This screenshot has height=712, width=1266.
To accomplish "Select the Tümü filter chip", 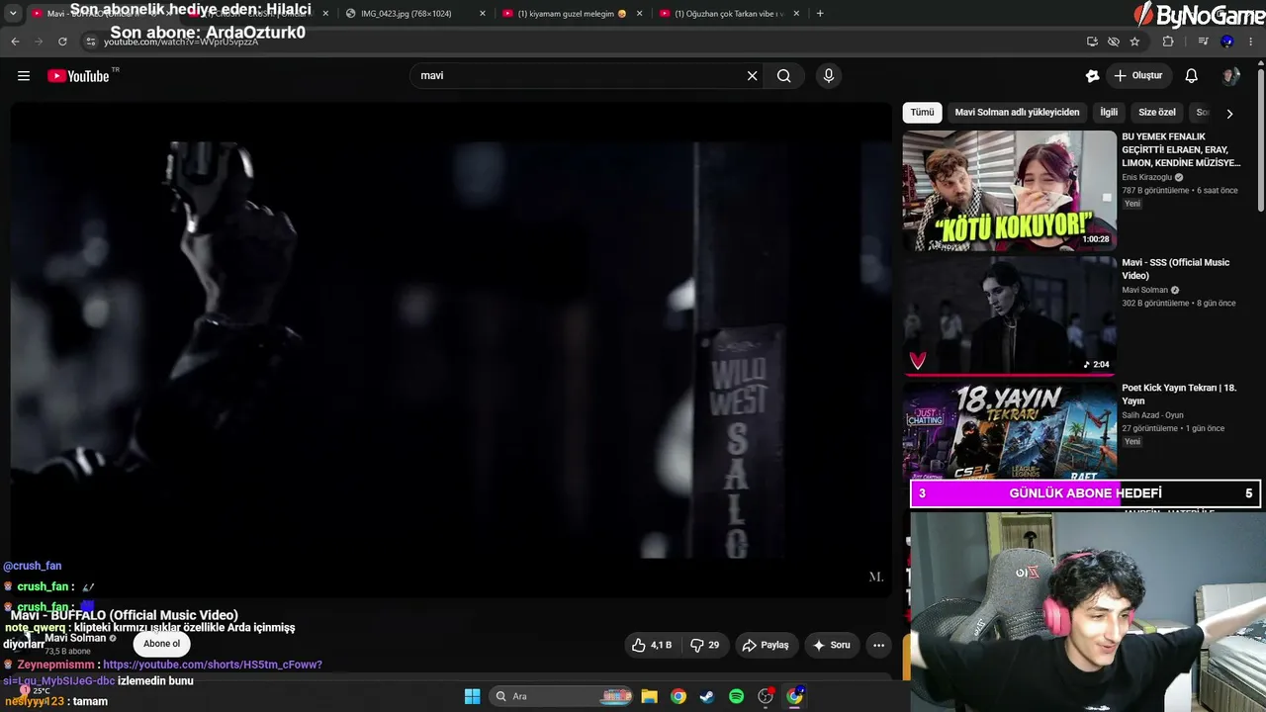I will (x=922, y=113).
